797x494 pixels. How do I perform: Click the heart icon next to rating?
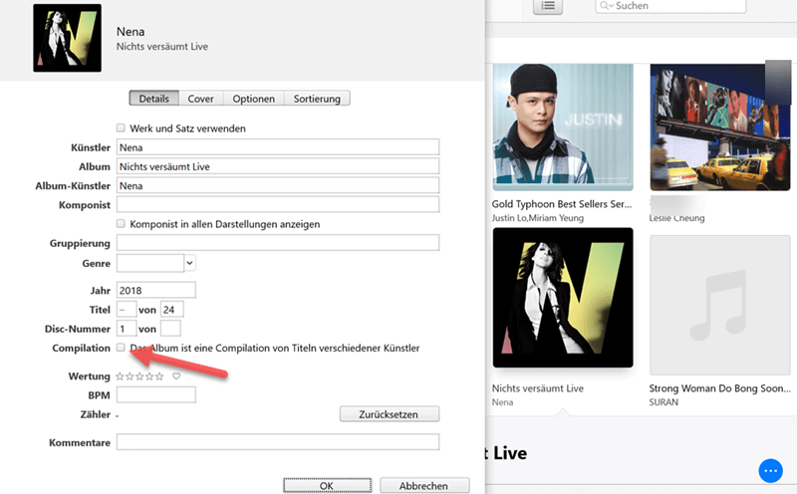176,376
